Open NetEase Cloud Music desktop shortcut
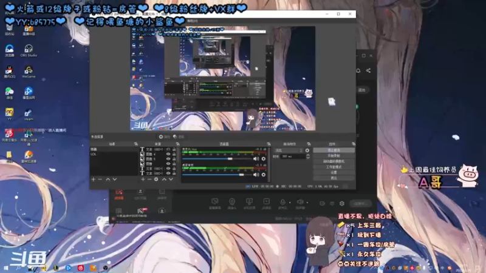The height and width of the screenshot is (273, 486). pos(9,135)
